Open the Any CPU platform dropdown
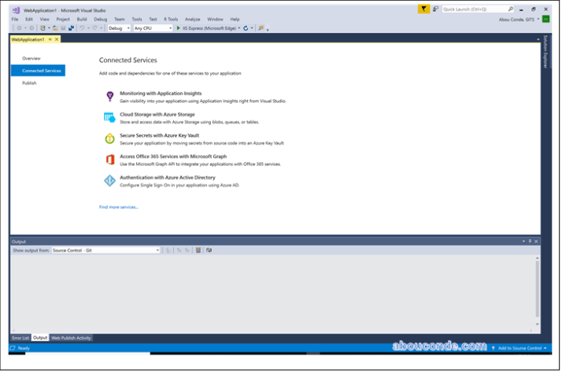Screen dimensions: 562x371 coord(153,28)
